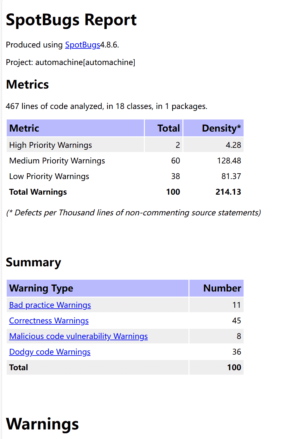Click the Low Priority Warnings row label
284x439 pixels.
49,176
